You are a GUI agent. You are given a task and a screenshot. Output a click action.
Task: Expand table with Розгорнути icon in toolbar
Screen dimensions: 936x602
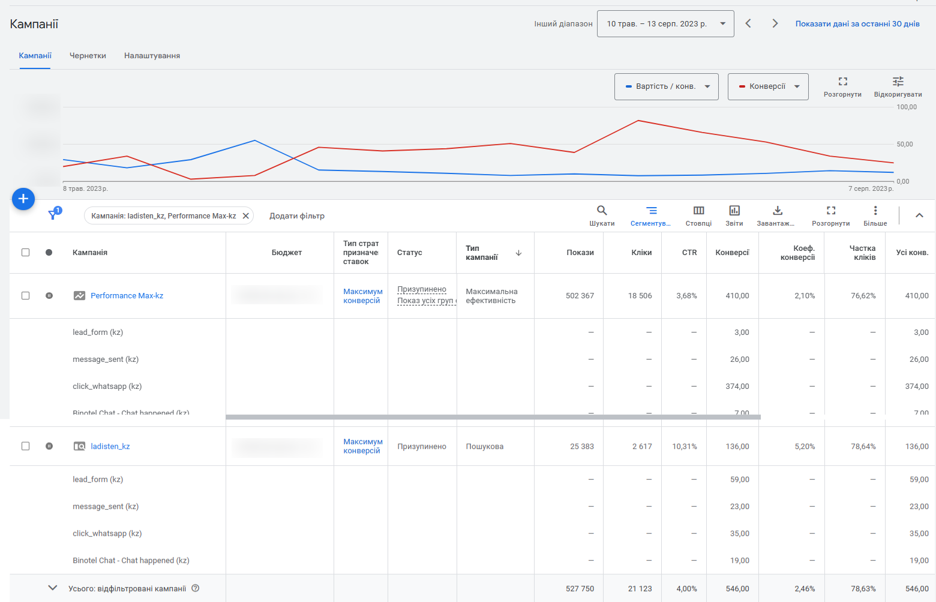click(x=830, y=215)
